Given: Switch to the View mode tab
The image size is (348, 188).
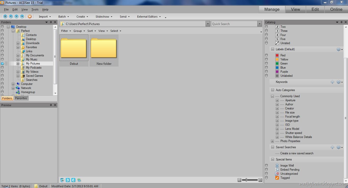Looking at the screenshot, I should 295,9.
